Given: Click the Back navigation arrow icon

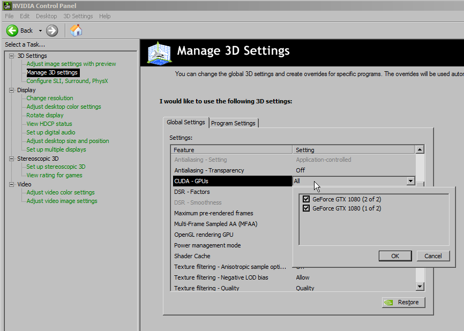Looking at the screenshot, I should click(x=12, y=31).
